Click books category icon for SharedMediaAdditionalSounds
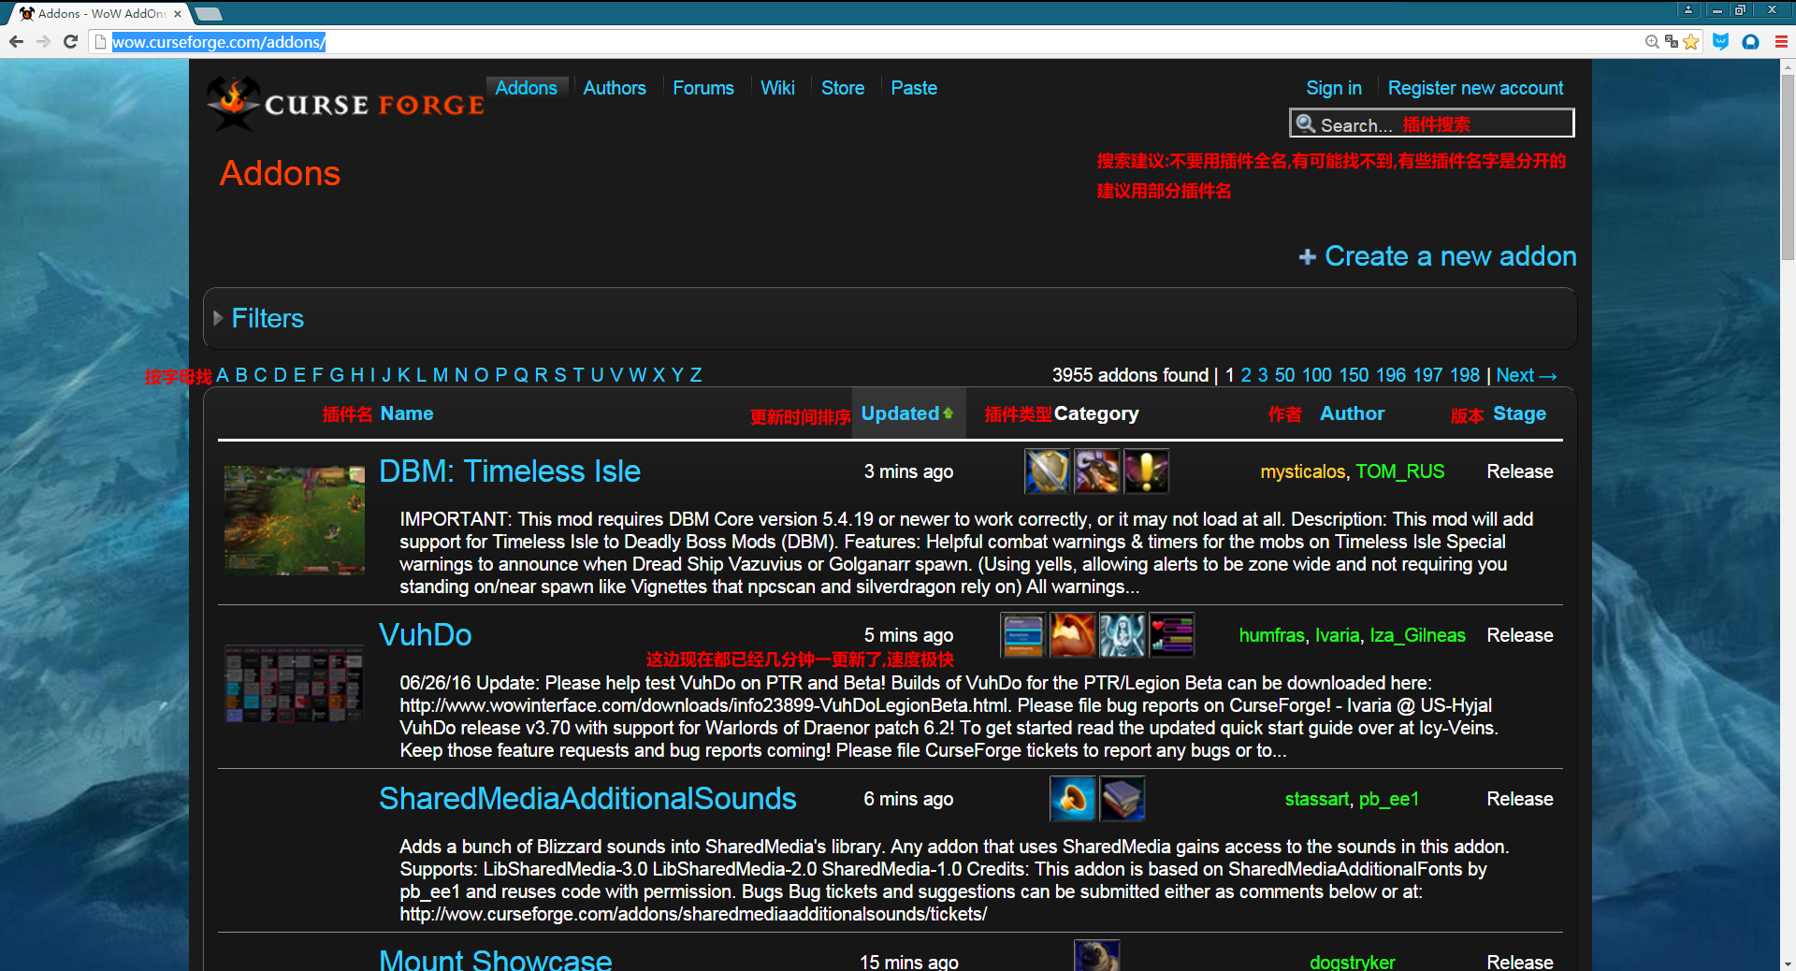The height and width of the screenshot is (971, 1796). coord(1122,798)
